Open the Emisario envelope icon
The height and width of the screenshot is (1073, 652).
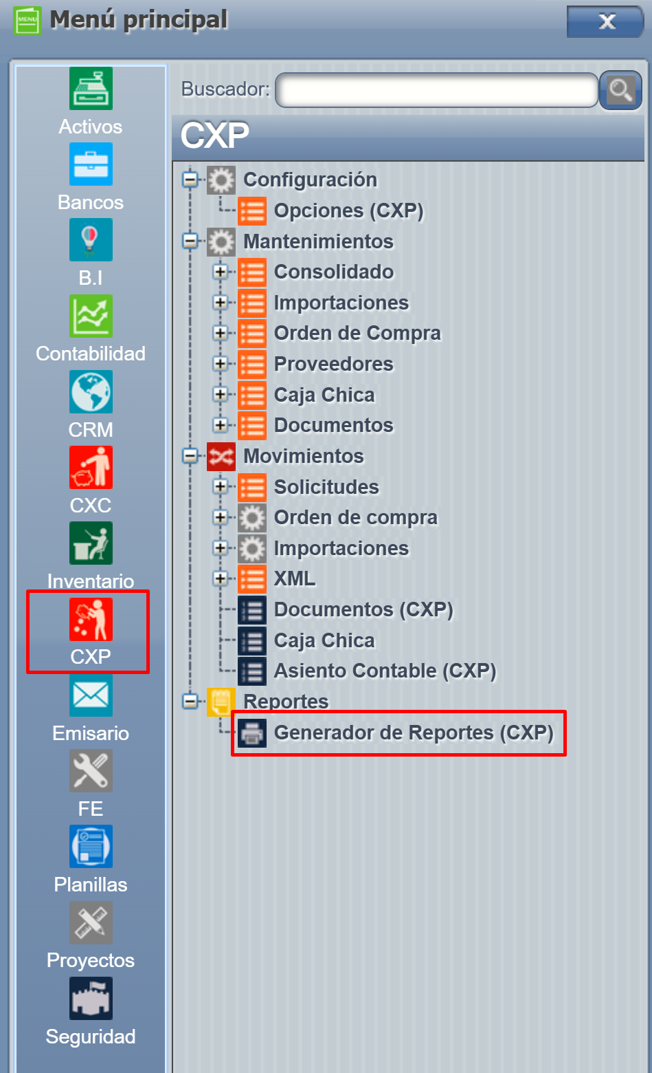(x=91, y=695)
